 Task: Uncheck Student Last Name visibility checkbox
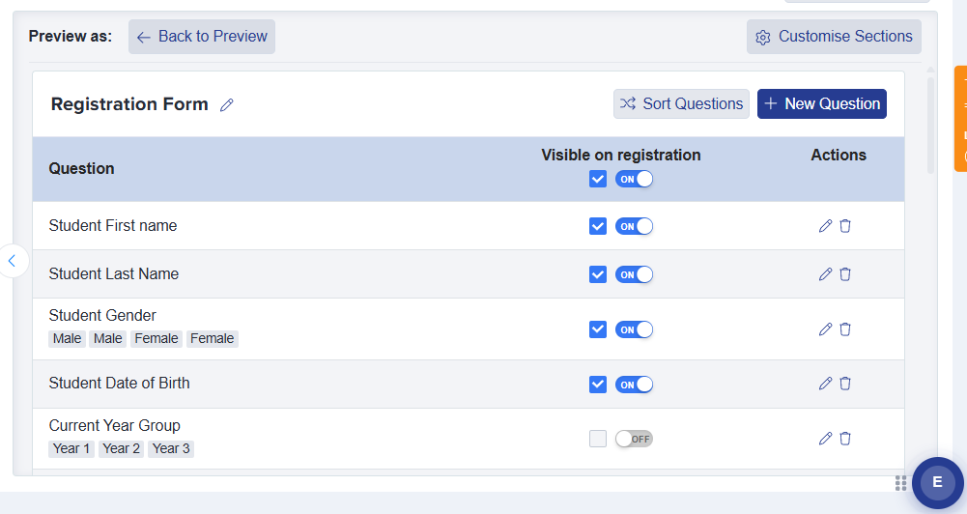(598, 274)
